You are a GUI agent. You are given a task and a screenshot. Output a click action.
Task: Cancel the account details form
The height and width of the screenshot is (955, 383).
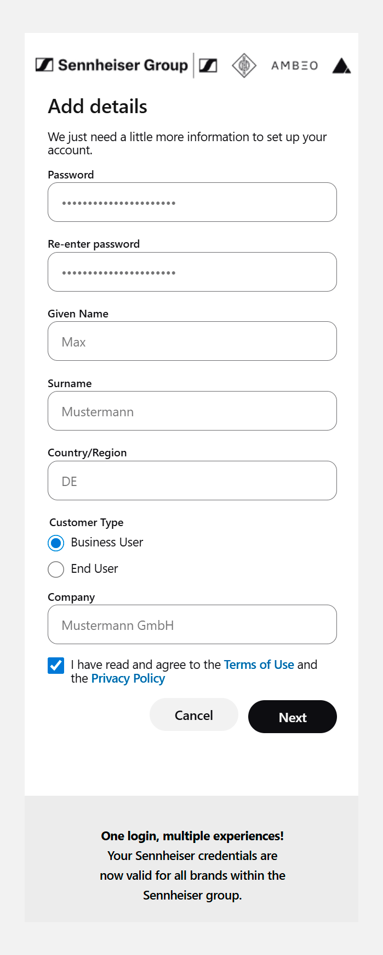pos(194,715)
